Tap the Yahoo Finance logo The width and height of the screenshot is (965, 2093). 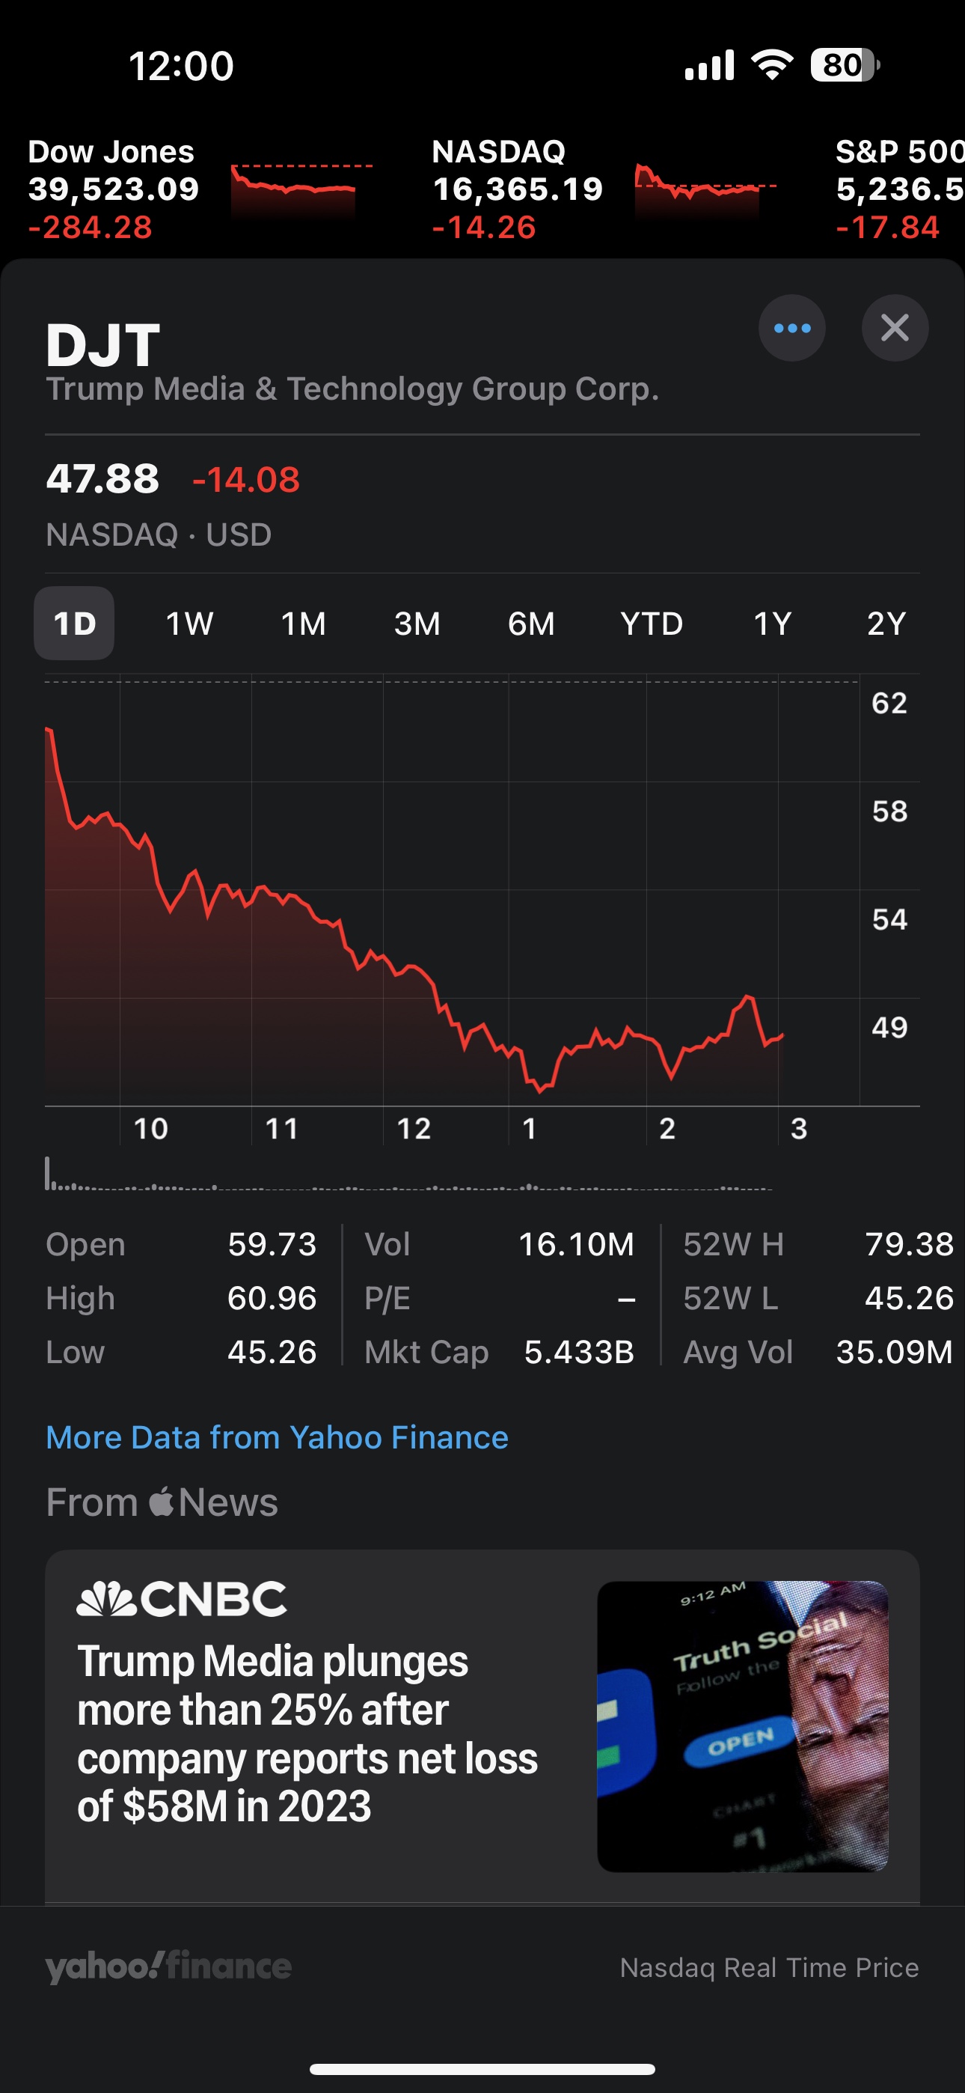[168, 1966]
